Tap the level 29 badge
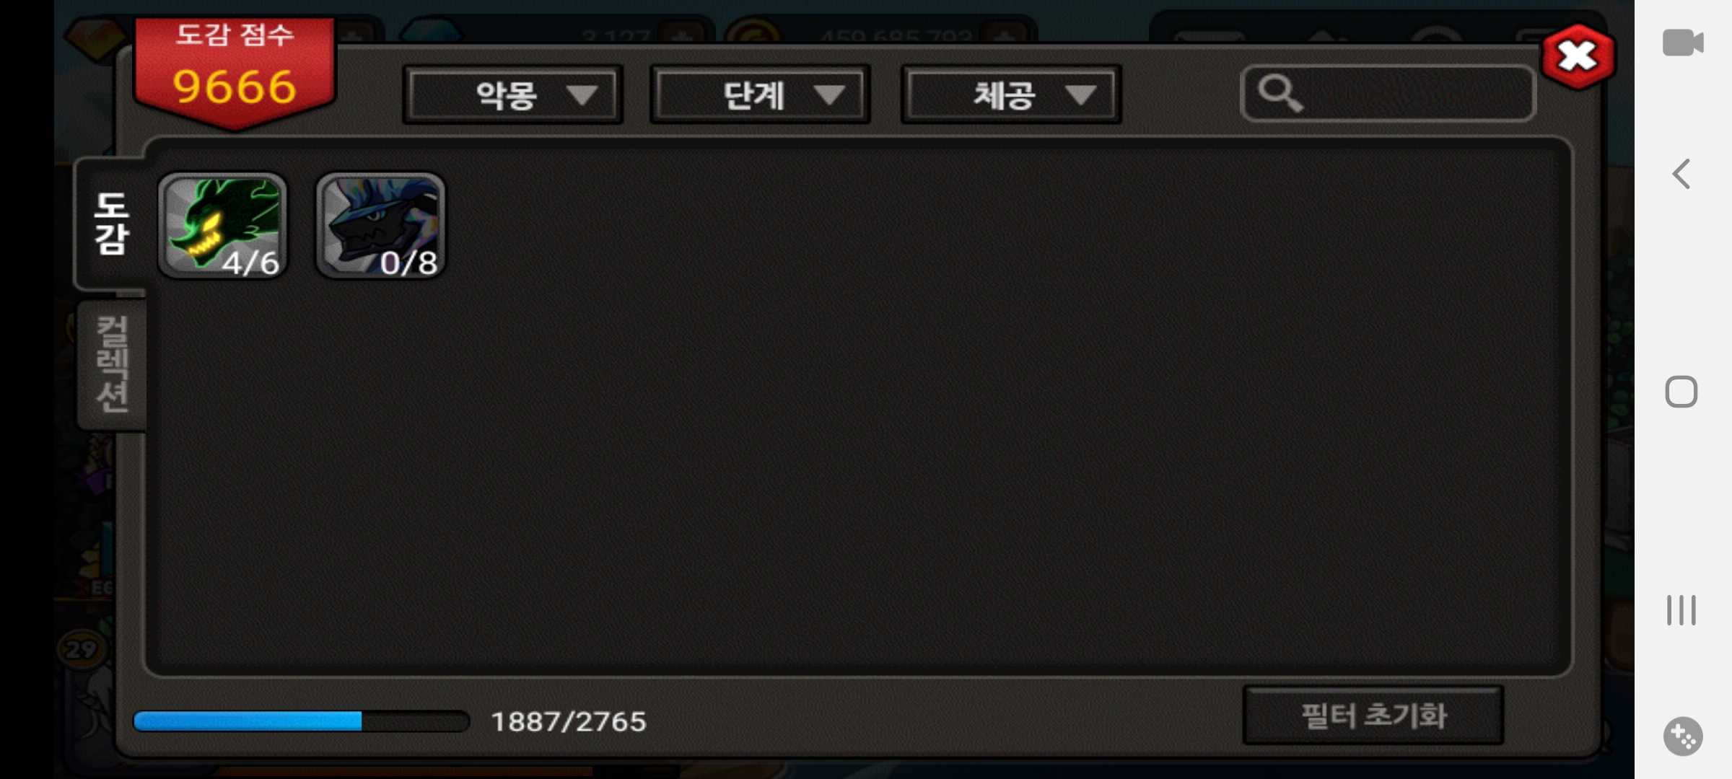Viewport: 1732px width, 779px height. (81, 649)
